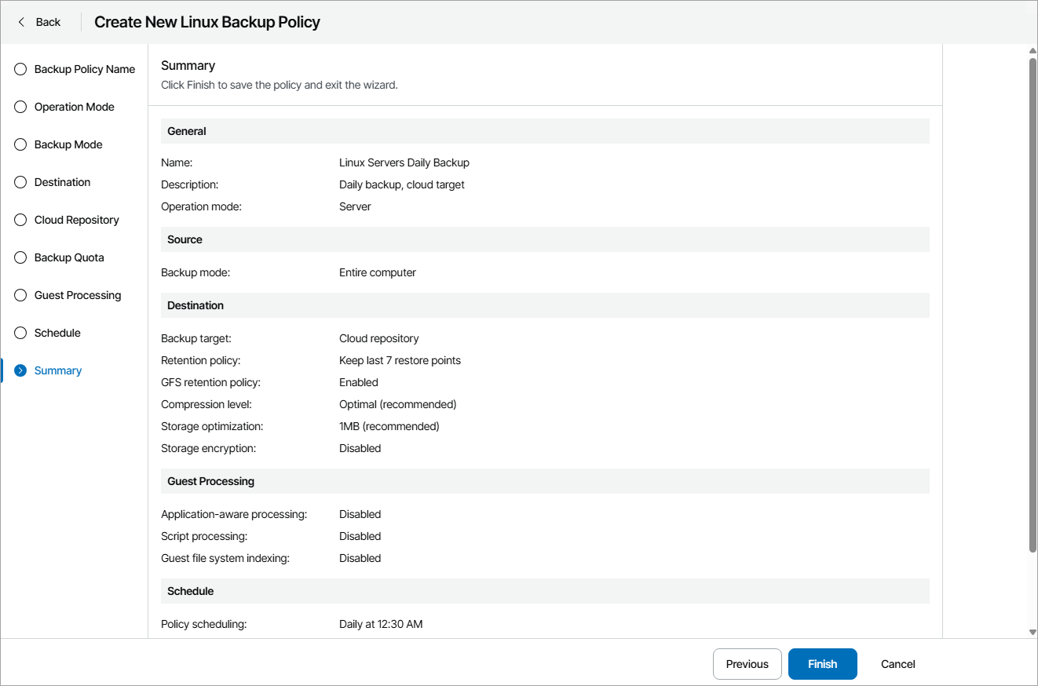Image resolution: width=1038 pixels, height=686 pixels.
Task: Open the Backup Policy Name wizard step
Action: pos(85,69)
